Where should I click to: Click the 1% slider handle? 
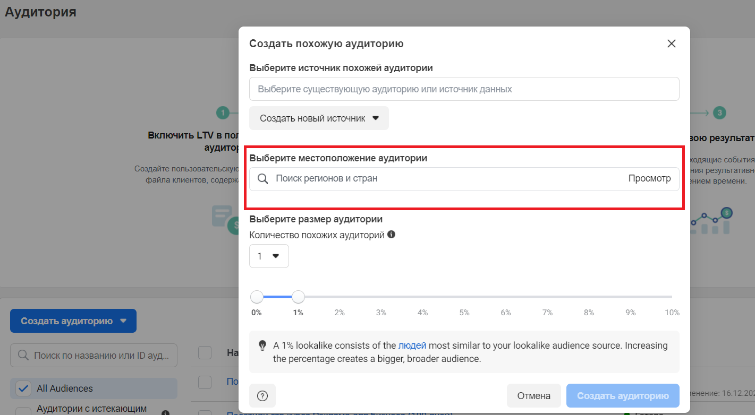[x=298, y=297]
